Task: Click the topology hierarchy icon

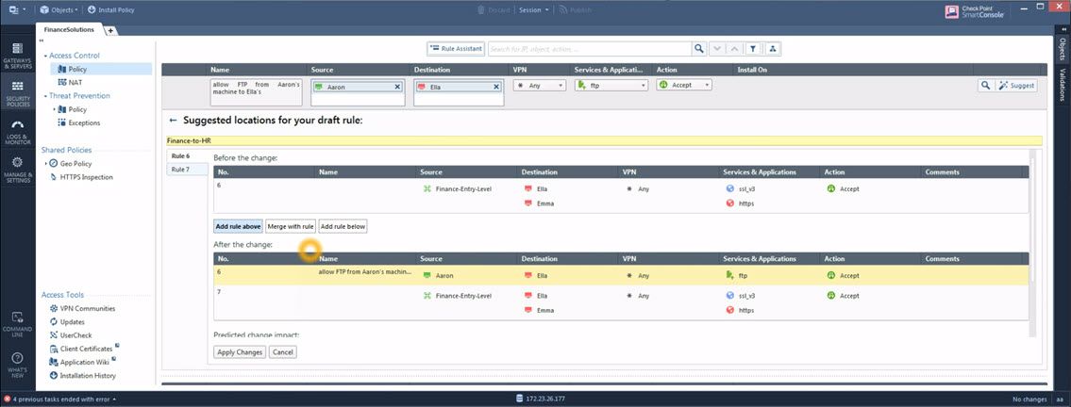Action: (773, 49)
